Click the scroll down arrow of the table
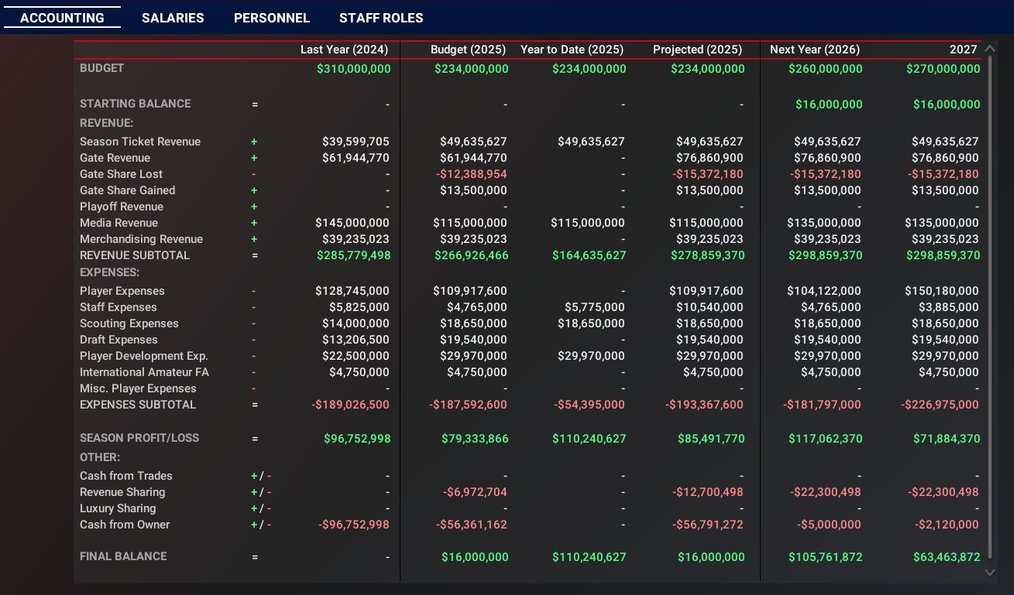 point(989,572)
